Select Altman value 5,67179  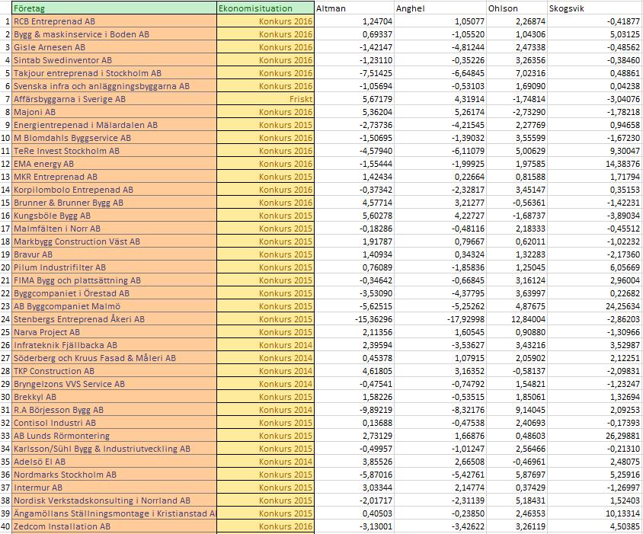[354, 99]
